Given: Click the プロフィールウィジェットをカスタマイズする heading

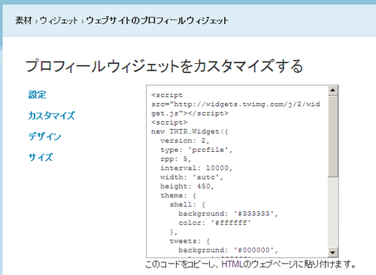Looking at the screenshot, I should pos(165,66).
